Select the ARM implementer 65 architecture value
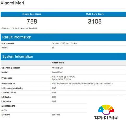 point(82,84)
